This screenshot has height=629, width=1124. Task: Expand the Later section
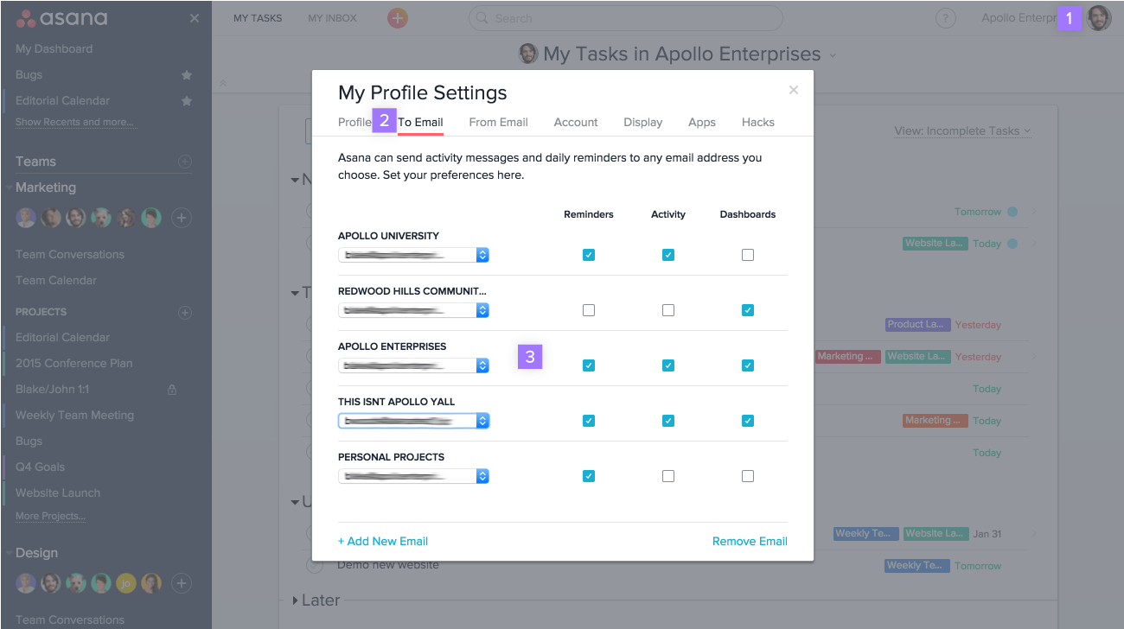pyautogui.click(x=296, y=600)
